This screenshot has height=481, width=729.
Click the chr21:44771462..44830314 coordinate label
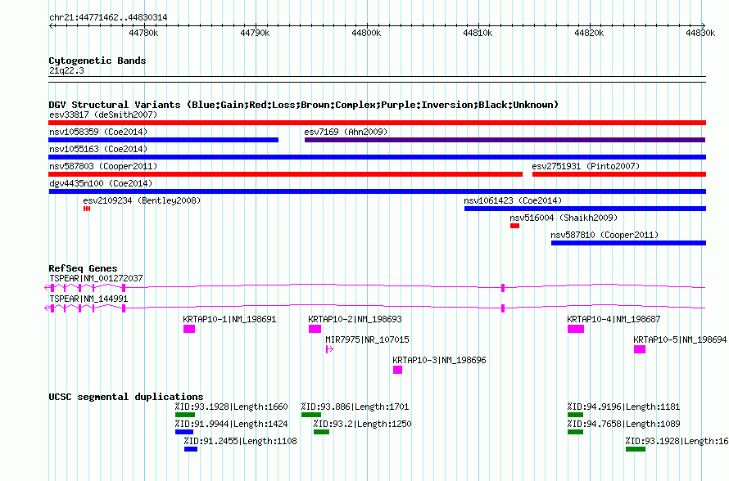(108, 17)
